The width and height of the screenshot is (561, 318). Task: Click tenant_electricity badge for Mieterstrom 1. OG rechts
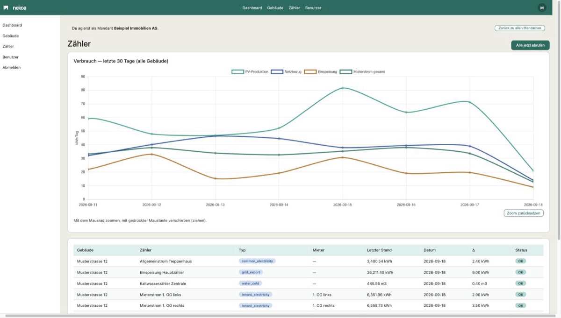point(256,305)
